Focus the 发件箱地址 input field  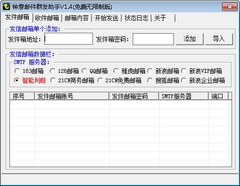pyautogui.click(x=69, y=39)
